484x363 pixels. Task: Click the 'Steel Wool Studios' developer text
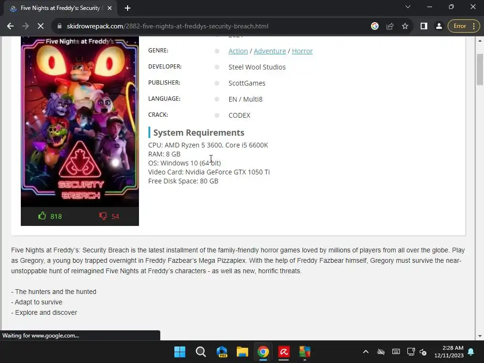coord(257,67)
